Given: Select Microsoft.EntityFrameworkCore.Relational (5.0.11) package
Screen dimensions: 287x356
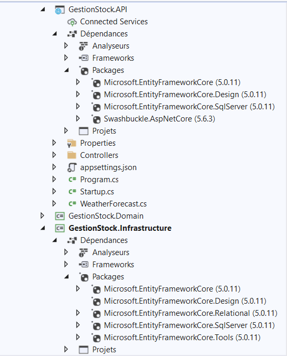Looking at the screenshot, I should click(x=190, y=313).
